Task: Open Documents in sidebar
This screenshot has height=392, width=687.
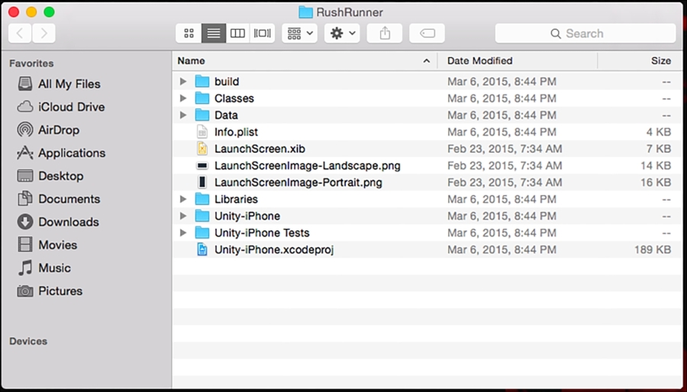Action: [x=59, y=199]
